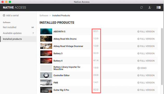Click the Available updates count 7
The image size is (164, 94).
point(33,33)
